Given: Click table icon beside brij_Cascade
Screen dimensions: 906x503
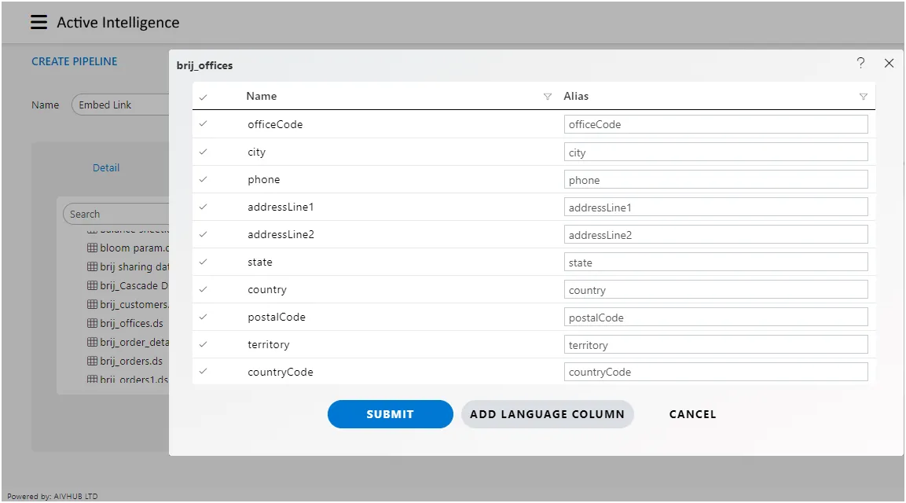Looking at the screenshot, I should [x=92, y=285].
